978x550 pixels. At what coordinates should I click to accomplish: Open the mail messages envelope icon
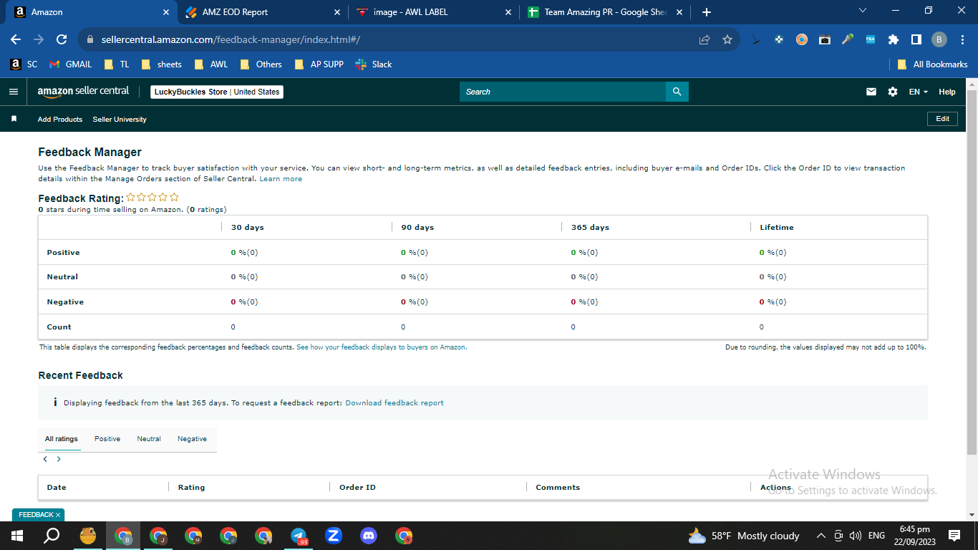(x=871, y=92)
